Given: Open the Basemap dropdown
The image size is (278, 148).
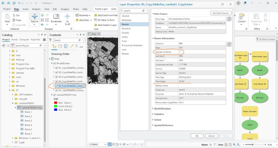Looking at the screenshot, I should click(x=83, y=15).
